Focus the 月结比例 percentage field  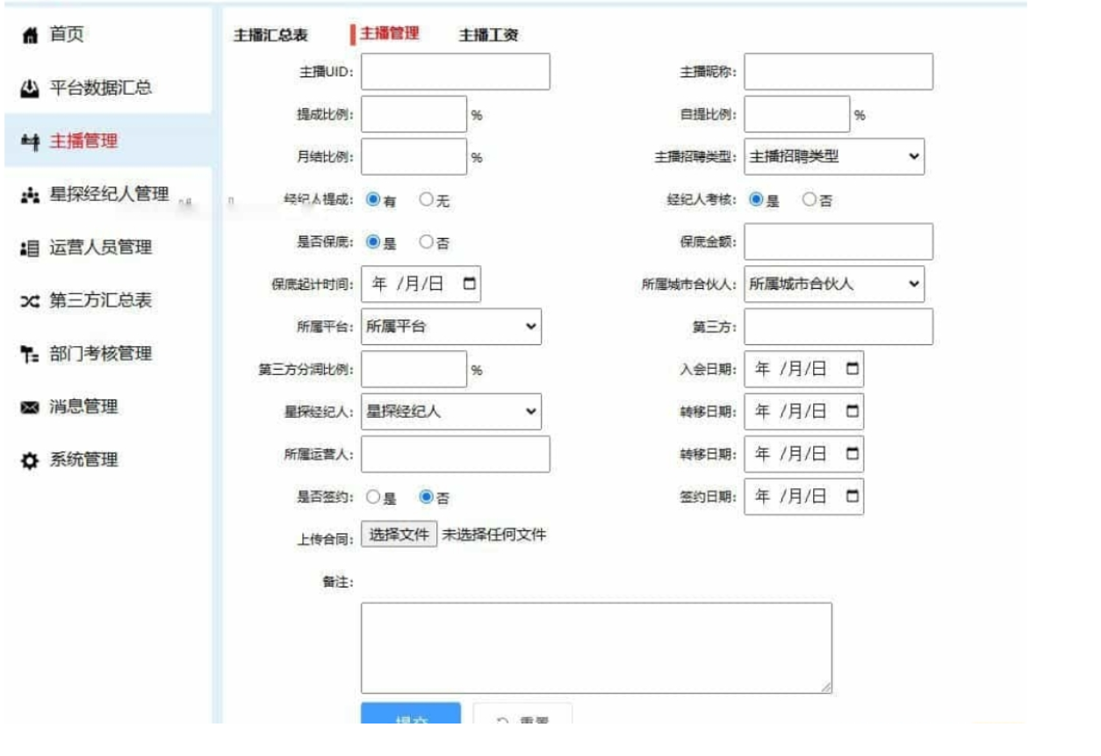[414, 156]
